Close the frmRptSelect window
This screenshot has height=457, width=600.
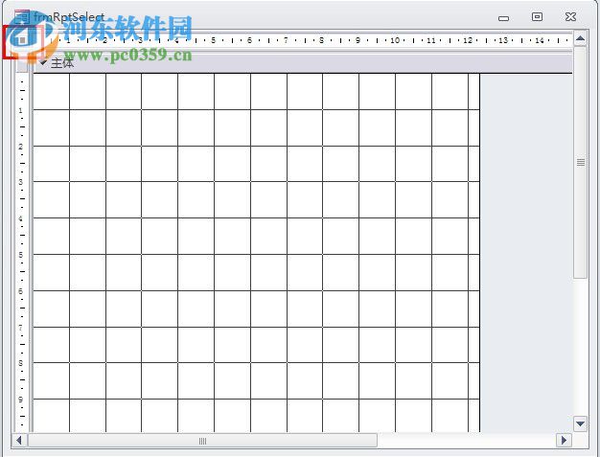(x=570, y=17)
